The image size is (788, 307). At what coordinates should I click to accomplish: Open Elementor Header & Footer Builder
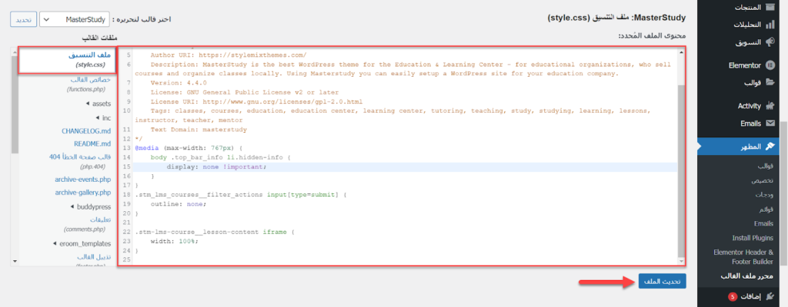[744, 257]
